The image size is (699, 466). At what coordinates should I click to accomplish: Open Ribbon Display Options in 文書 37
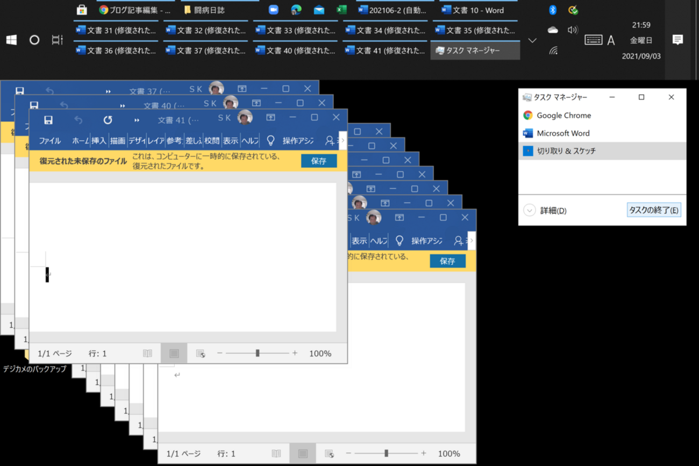(x=242, y=88)
